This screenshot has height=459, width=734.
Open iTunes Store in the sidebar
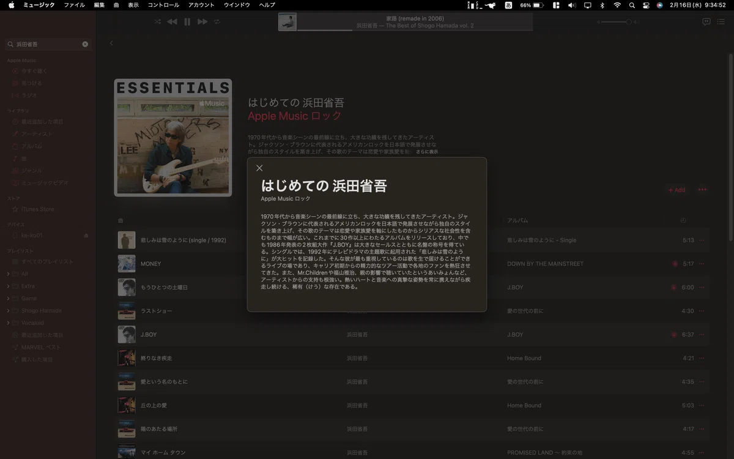click(x=38, y=209)
